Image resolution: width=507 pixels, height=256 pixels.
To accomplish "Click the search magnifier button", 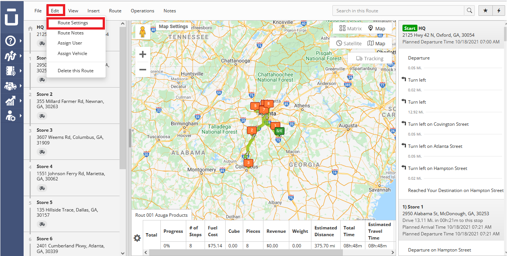I will pos(470,11).
